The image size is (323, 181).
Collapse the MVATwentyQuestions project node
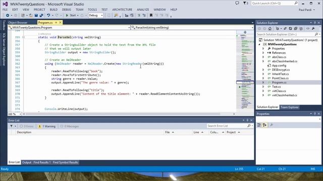coord(259,44)
